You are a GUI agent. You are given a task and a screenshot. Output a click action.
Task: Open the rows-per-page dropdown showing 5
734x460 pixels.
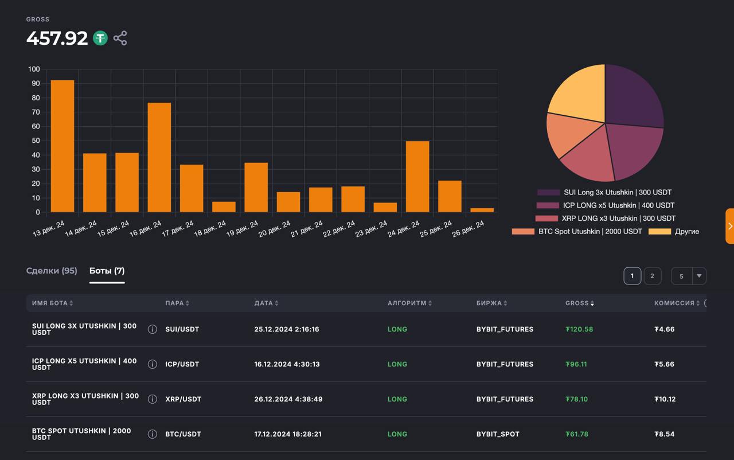click(689, 276)
